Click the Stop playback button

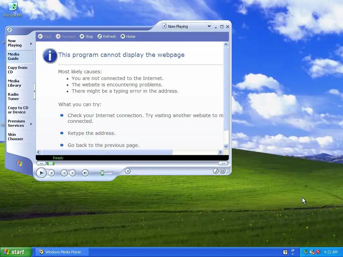52,173
